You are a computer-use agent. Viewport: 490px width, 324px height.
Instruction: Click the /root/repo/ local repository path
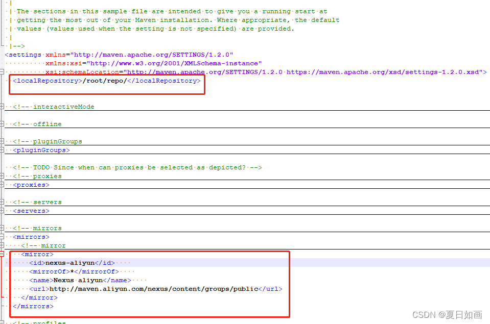click(x=105, y=81)
